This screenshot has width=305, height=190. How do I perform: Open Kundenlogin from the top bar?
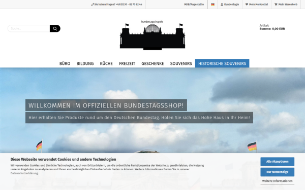coord(230,5)
